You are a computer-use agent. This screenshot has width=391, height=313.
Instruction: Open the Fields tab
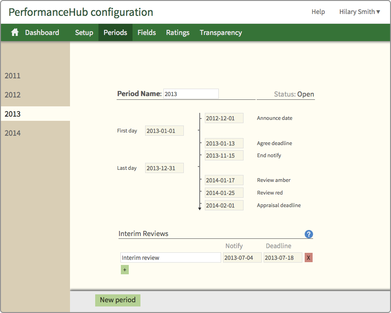click(147, 32)
